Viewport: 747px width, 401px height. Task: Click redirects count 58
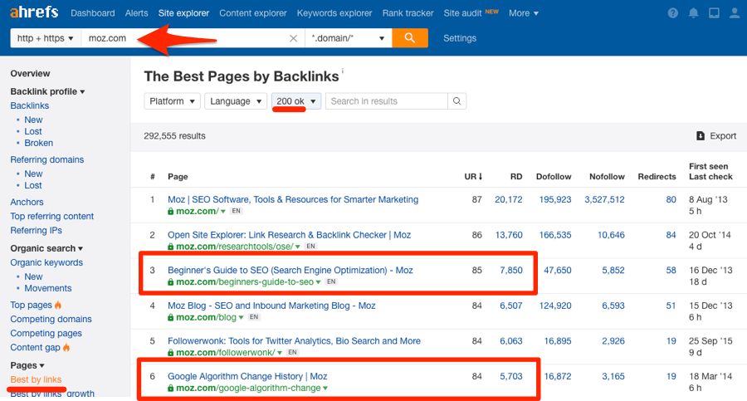coord(671,271)
